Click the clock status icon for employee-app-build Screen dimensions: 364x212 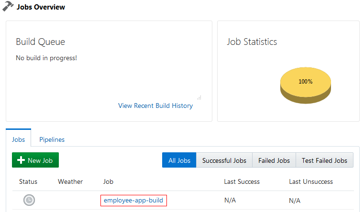[29, 200]
